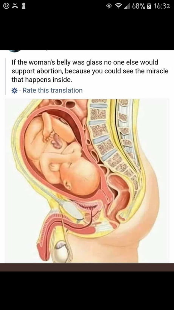174x310 pixels.
Task: Tap the circular notification icon at top-left
Action: tap(6, 6)
